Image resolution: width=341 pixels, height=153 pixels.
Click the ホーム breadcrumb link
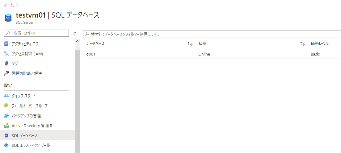pos(9,5)
